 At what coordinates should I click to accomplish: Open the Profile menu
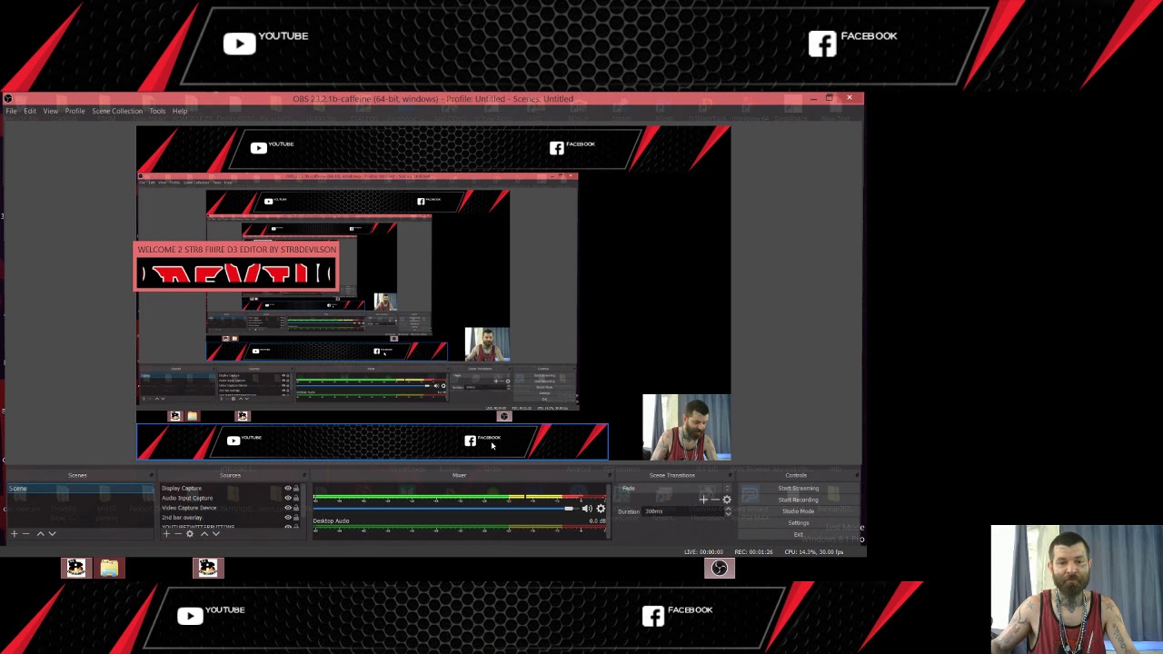tap(75, 112)
